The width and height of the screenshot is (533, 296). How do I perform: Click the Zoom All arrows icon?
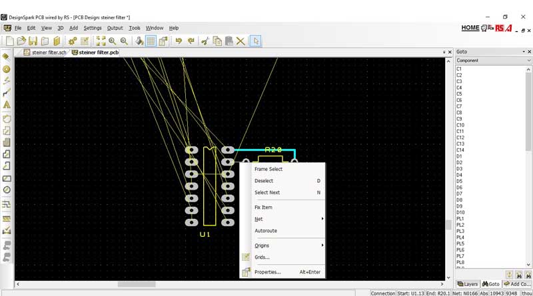pyautogui.click(x=101, y=41)
